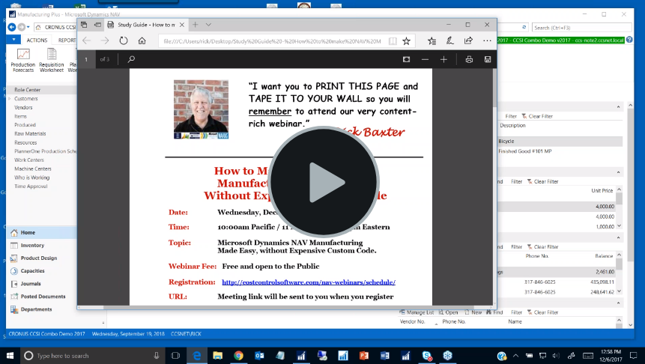This screenshot has width=645, height=364.
Task: Click the Edge address bar
Action: point(272,41)
